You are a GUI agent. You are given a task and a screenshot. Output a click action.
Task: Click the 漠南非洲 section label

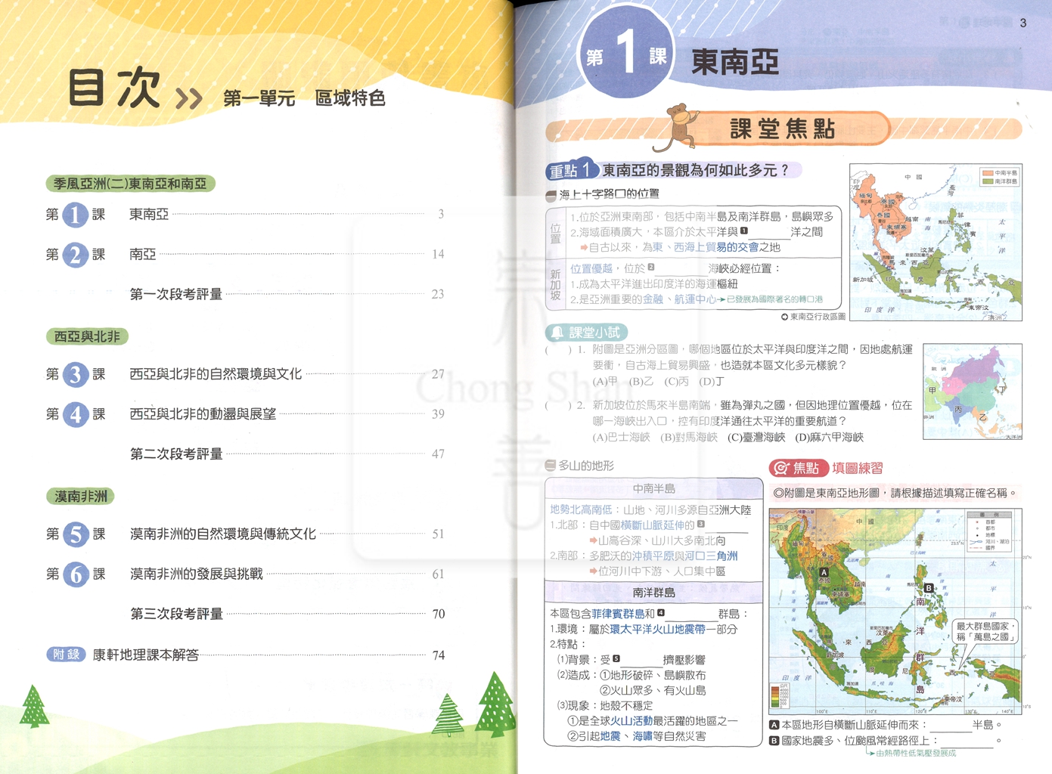click(80, 497)
